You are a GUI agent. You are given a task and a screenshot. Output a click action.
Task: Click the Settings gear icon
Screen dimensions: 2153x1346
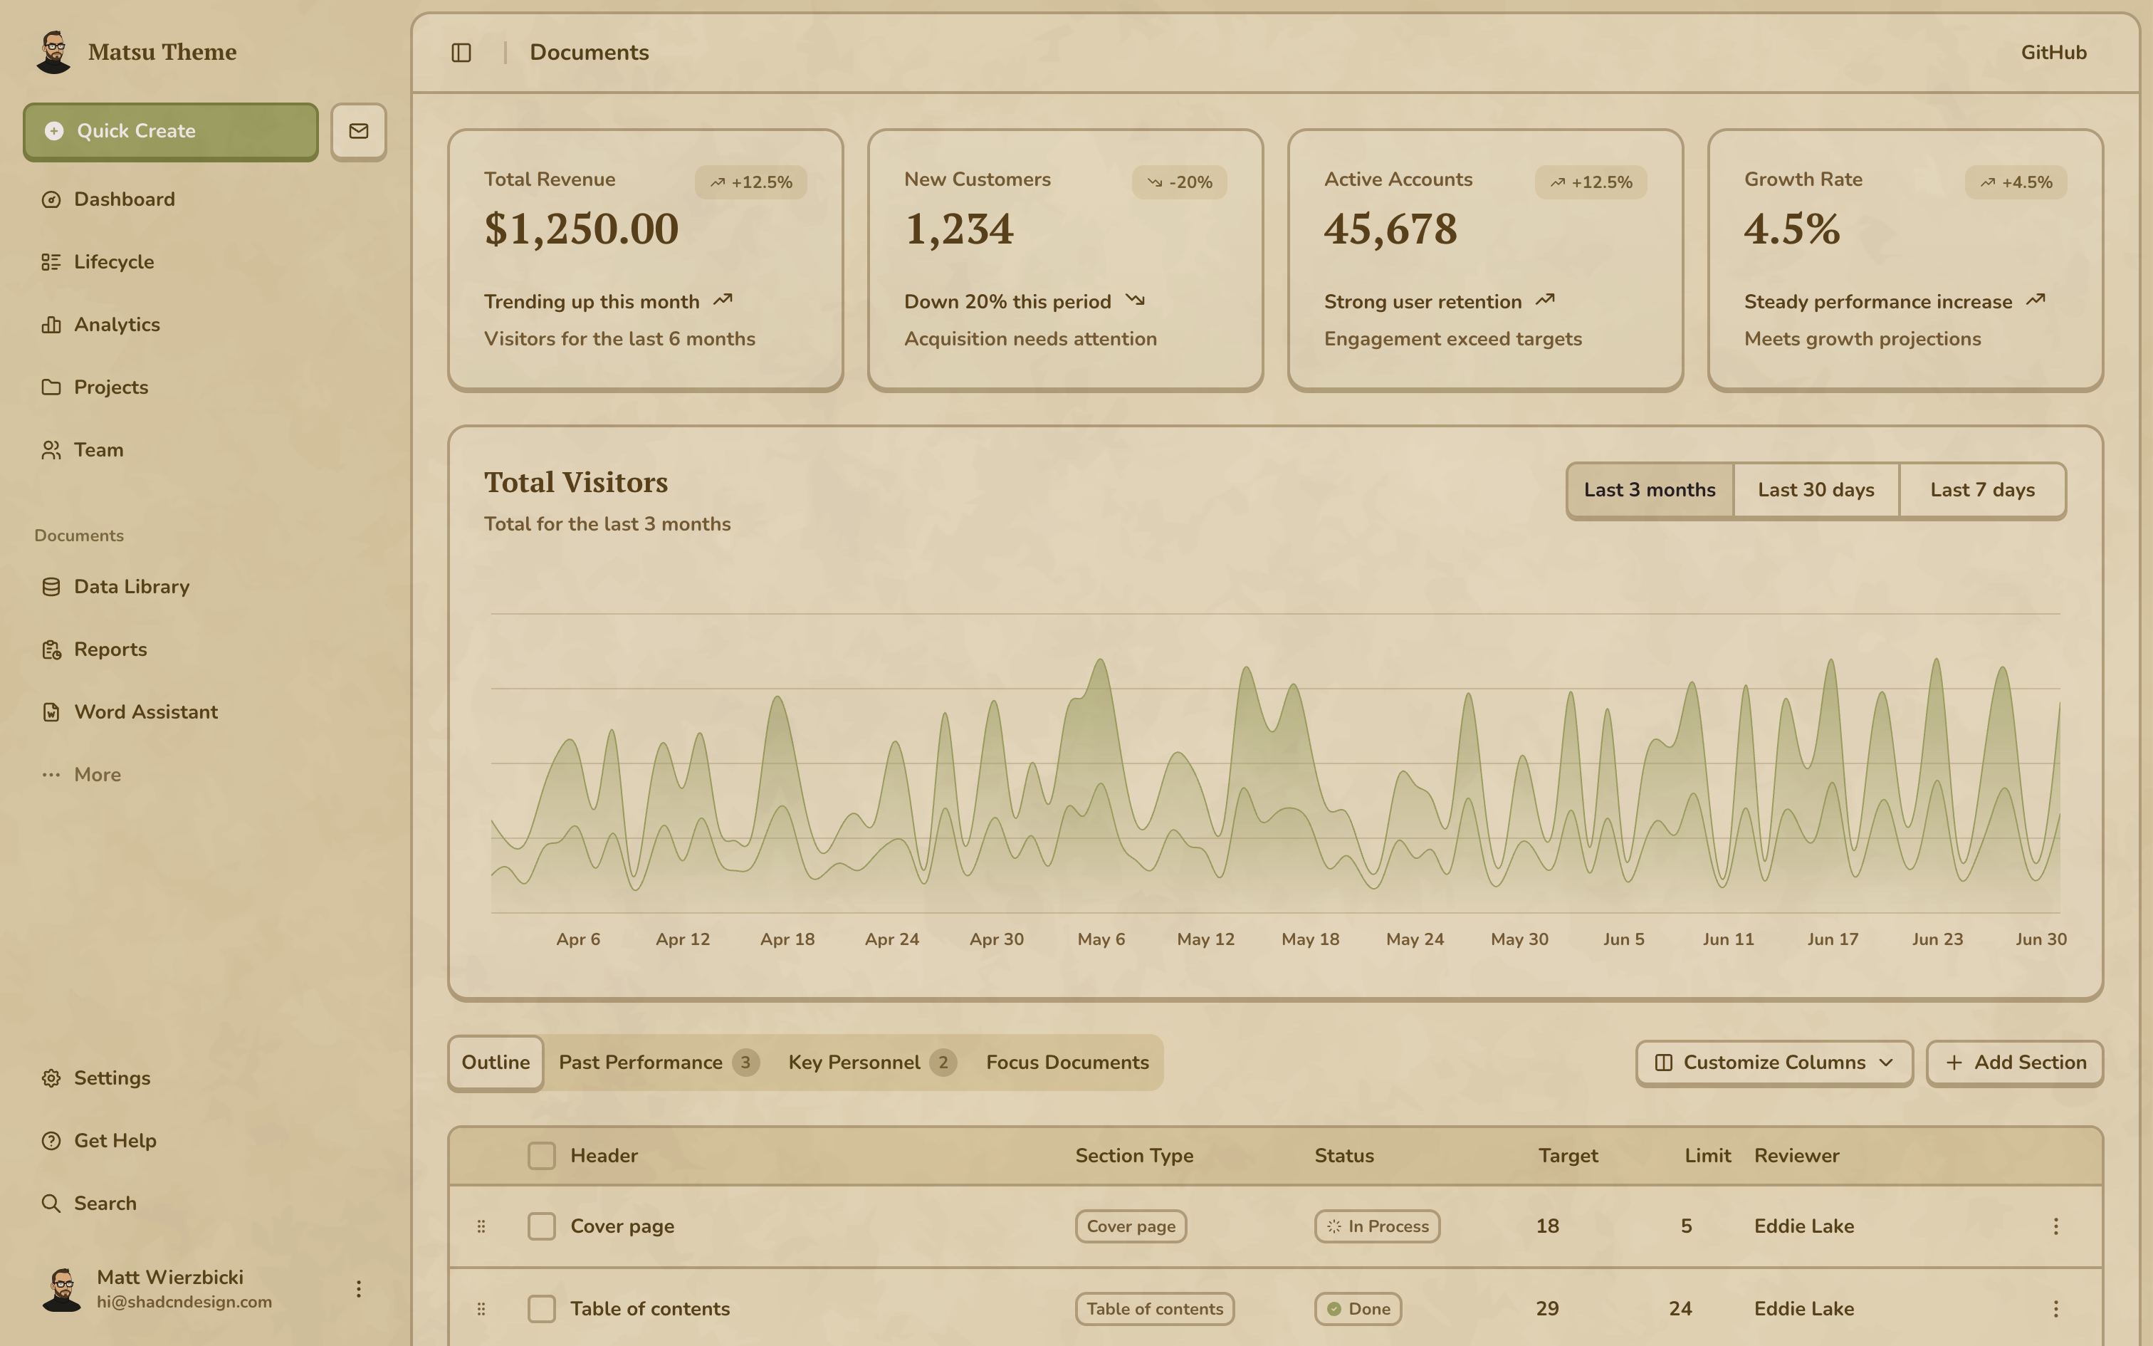click(51, 1078)
